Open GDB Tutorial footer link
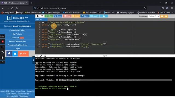Screen dimensions: 175x98 click(x=11, y=94)
